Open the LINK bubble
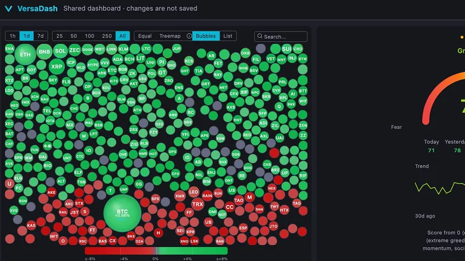 coord(112,49)
